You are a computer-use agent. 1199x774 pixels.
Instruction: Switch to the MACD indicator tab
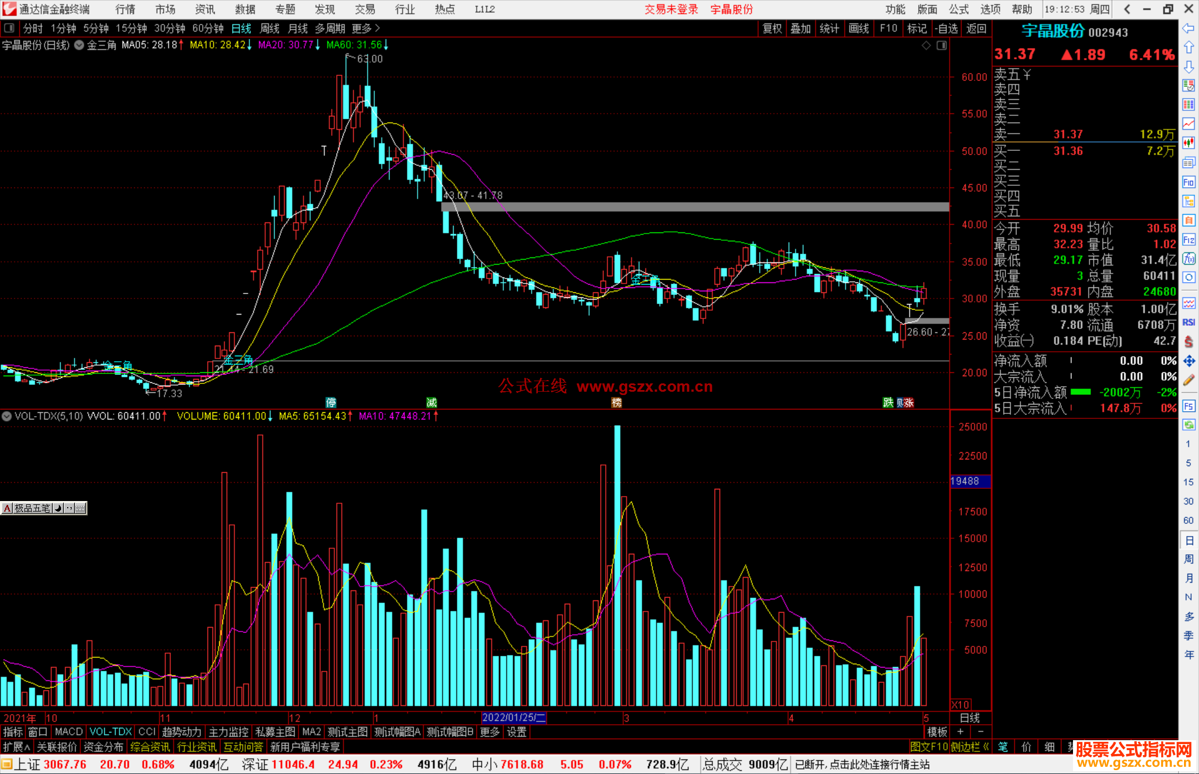69,732
